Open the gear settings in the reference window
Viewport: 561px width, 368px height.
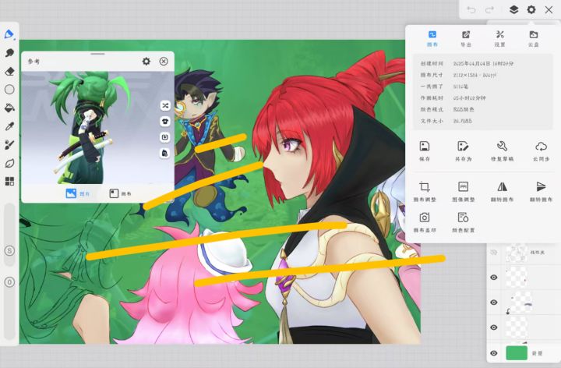146,62
